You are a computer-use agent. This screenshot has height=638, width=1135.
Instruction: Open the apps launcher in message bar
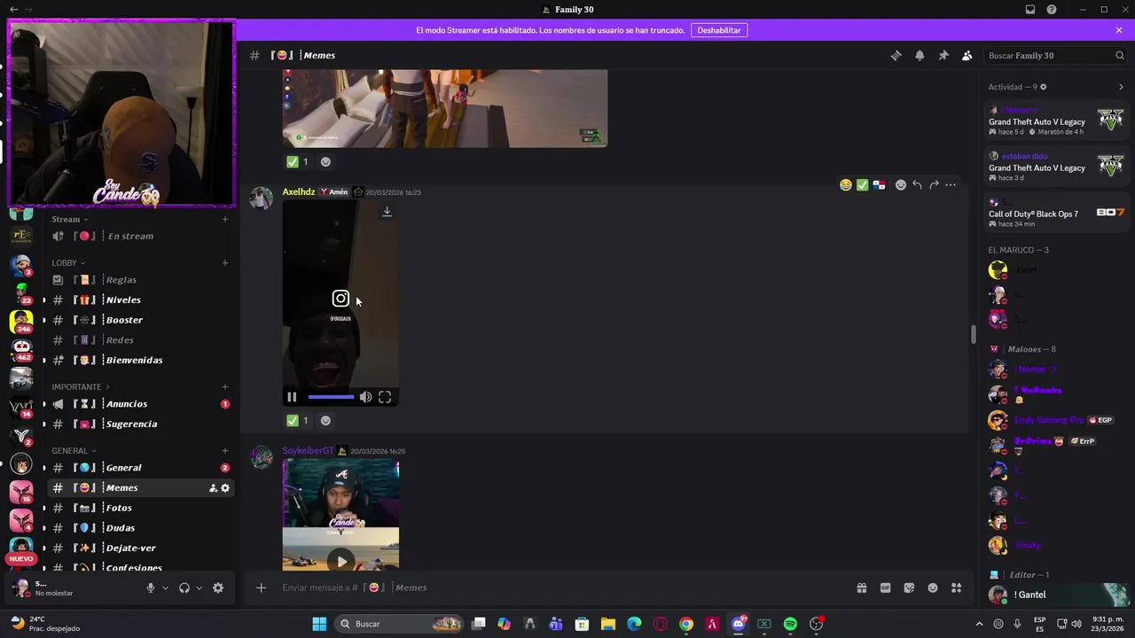956,587
